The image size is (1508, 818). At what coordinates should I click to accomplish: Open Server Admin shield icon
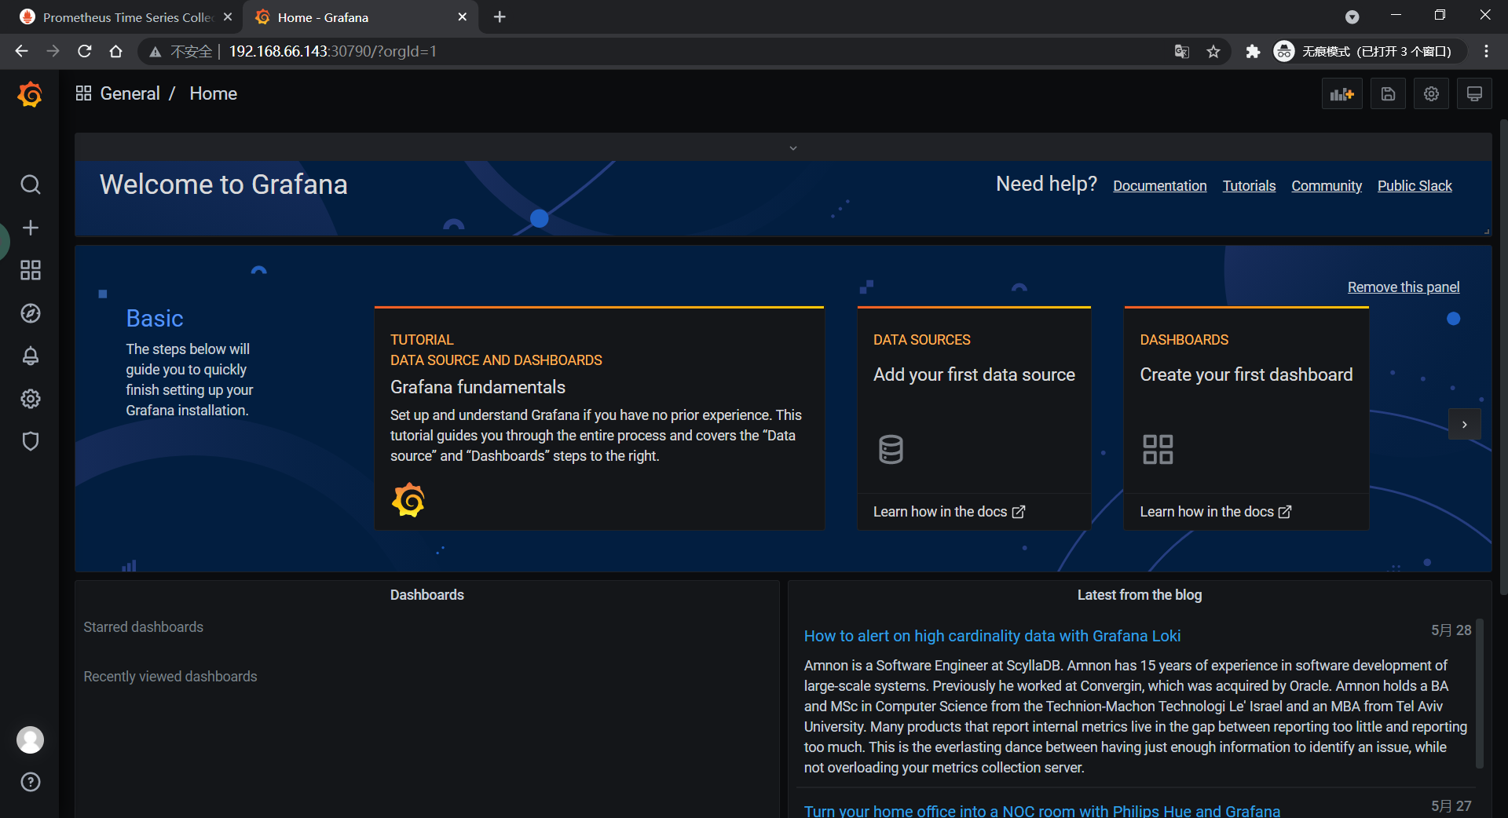coord(30,441)
